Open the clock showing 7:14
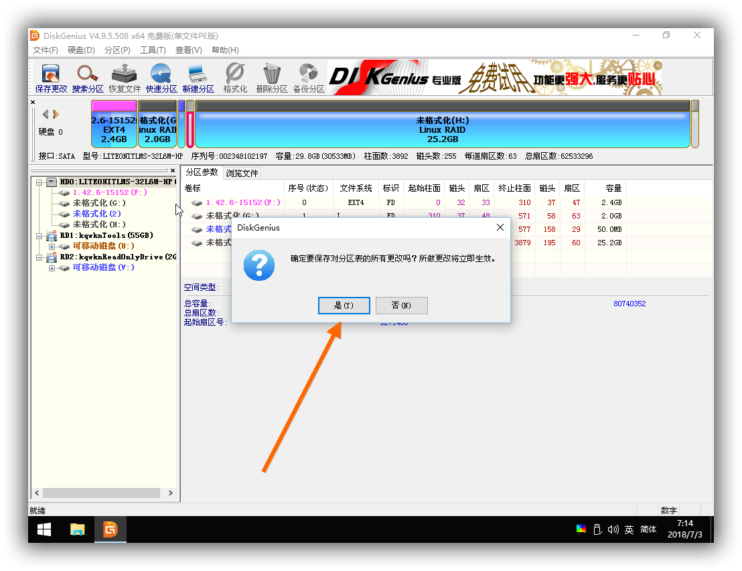 (684, 529)
